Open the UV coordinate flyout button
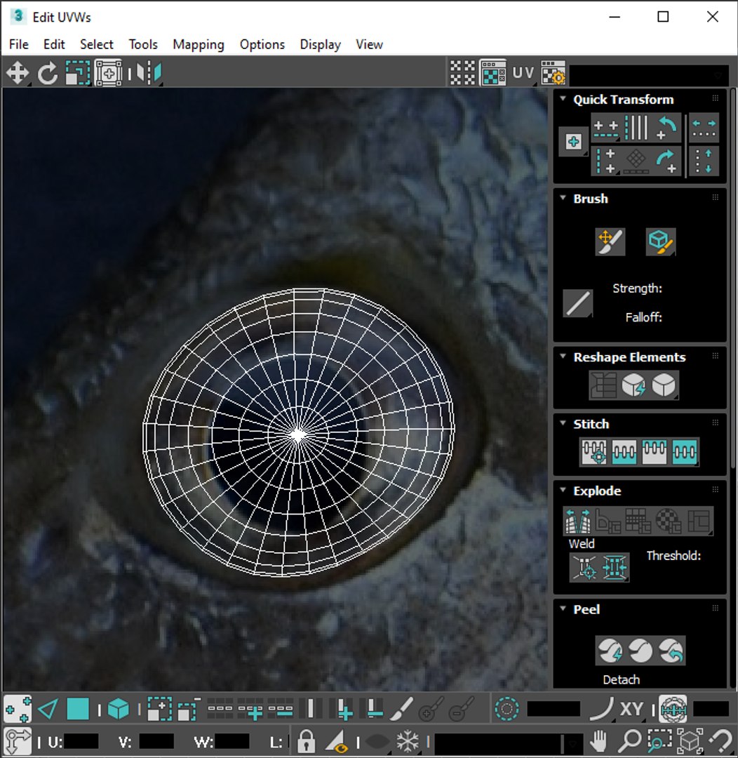 pos(523,73)
